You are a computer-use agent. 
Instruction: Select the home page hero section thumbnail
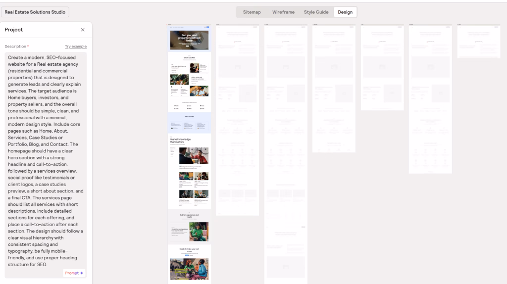click(189, 40)
